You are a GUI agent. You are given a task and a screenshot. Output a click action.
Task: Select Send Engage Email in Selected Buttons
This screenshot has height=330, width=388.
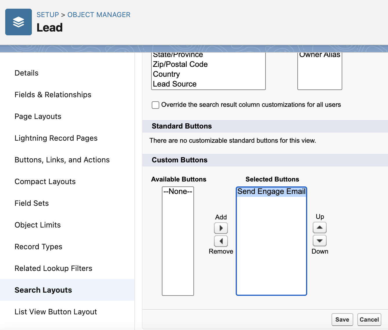[x=271, y=192]
